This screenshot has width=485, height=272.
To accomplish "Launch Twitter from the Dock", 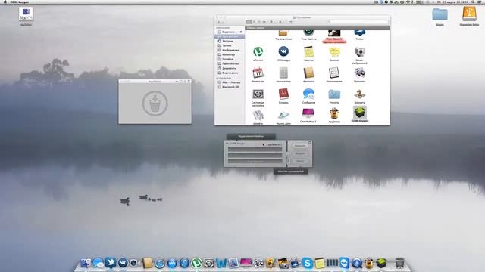I will 111,263.
